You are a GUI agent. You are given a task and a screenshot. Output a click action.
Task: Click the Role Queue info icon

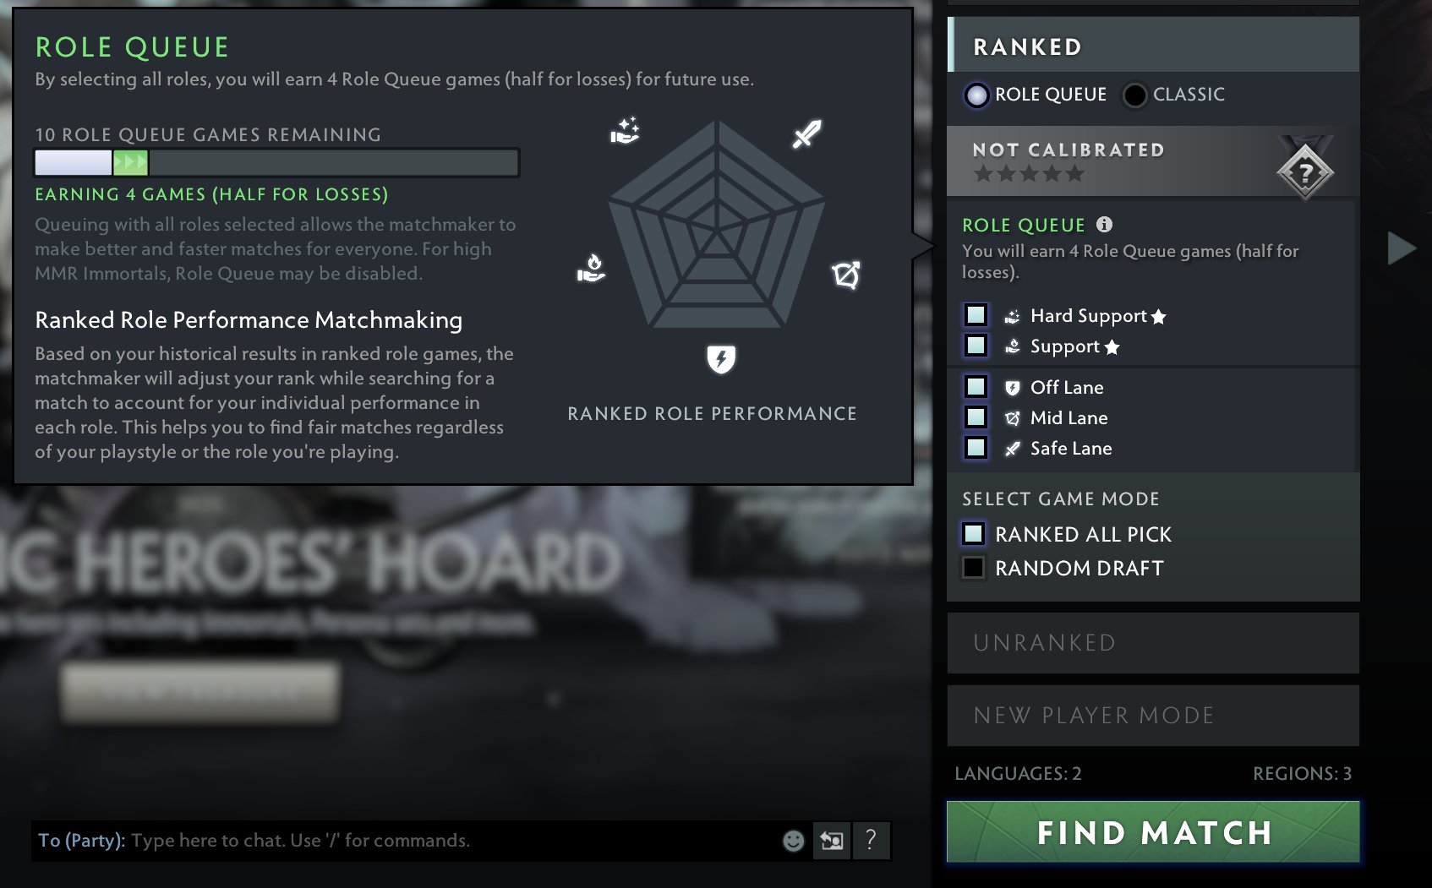1104,225
